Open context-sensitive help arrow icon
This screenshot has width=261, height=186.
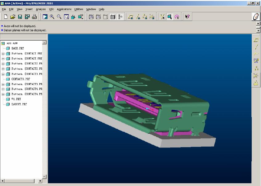click(187, 17)
